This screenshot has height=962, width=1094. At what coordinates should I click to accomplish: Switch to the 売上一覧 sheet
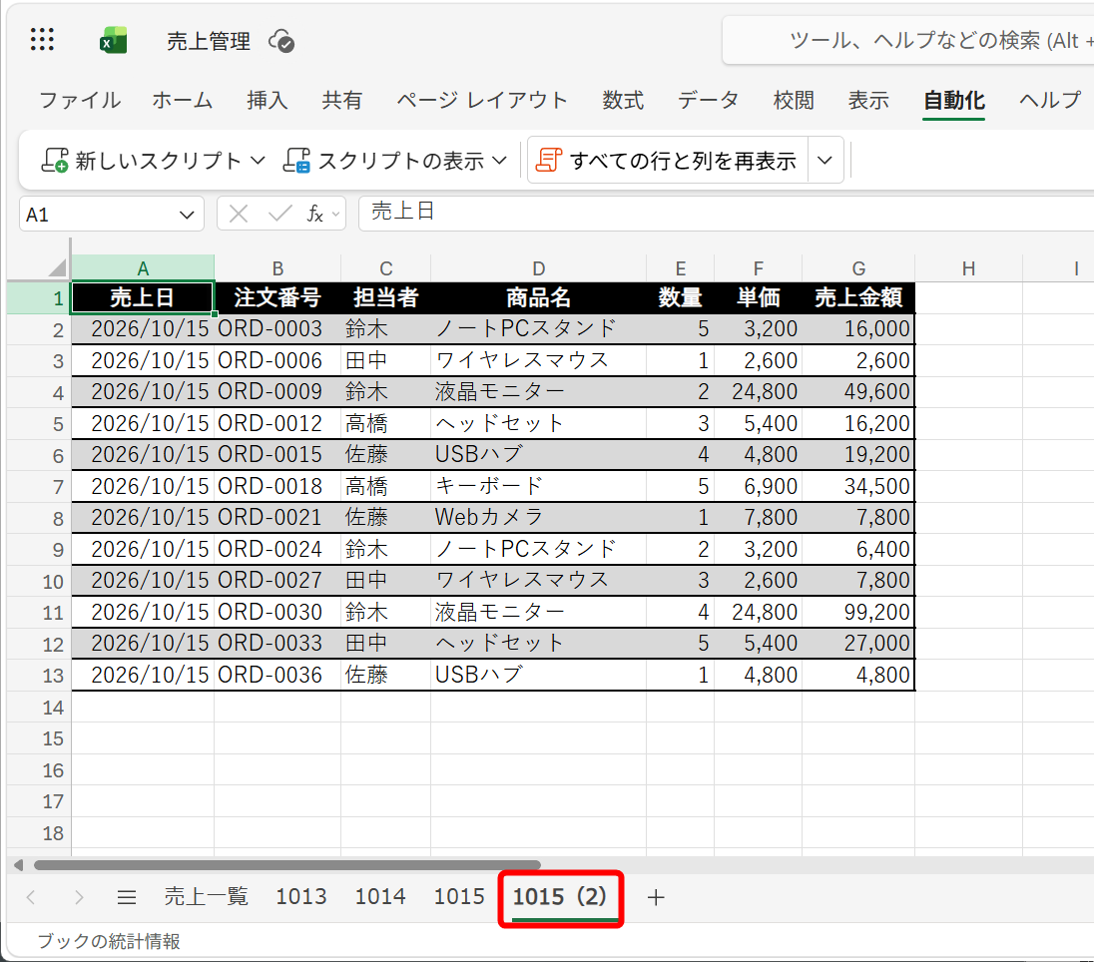pyautogui.click(x=206, y=896)
